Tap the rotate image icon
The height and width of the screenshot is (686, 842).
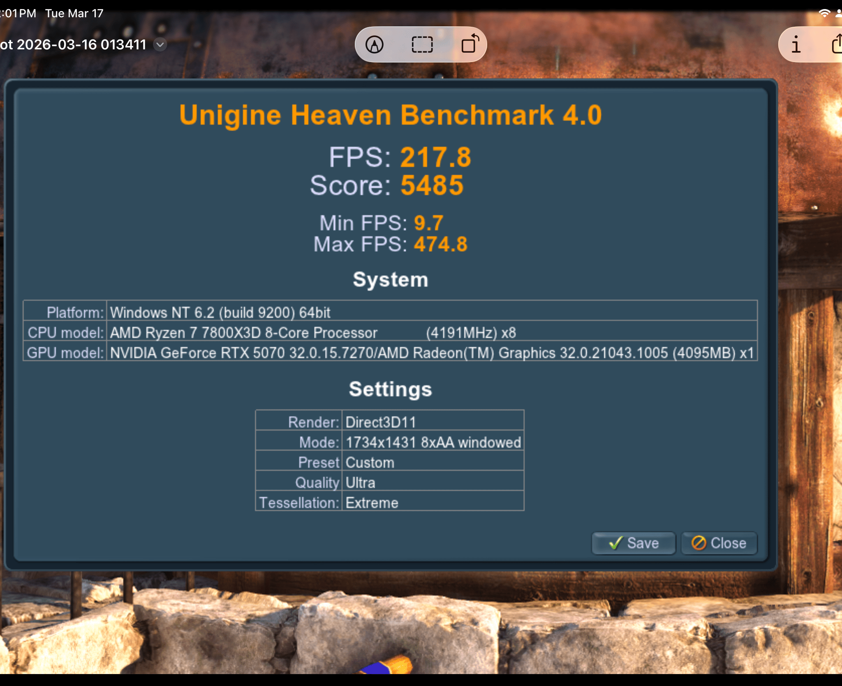tap(470, 44)
